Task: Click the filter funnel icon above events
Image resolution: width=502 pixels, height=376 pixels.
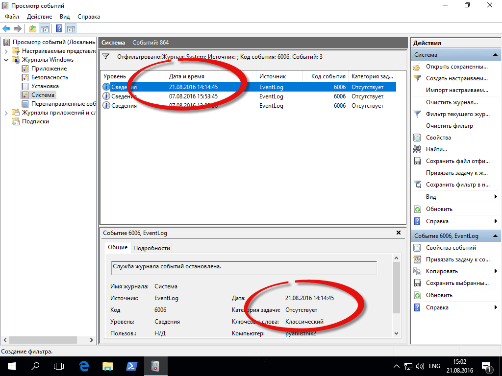Action: pos(106,57)
